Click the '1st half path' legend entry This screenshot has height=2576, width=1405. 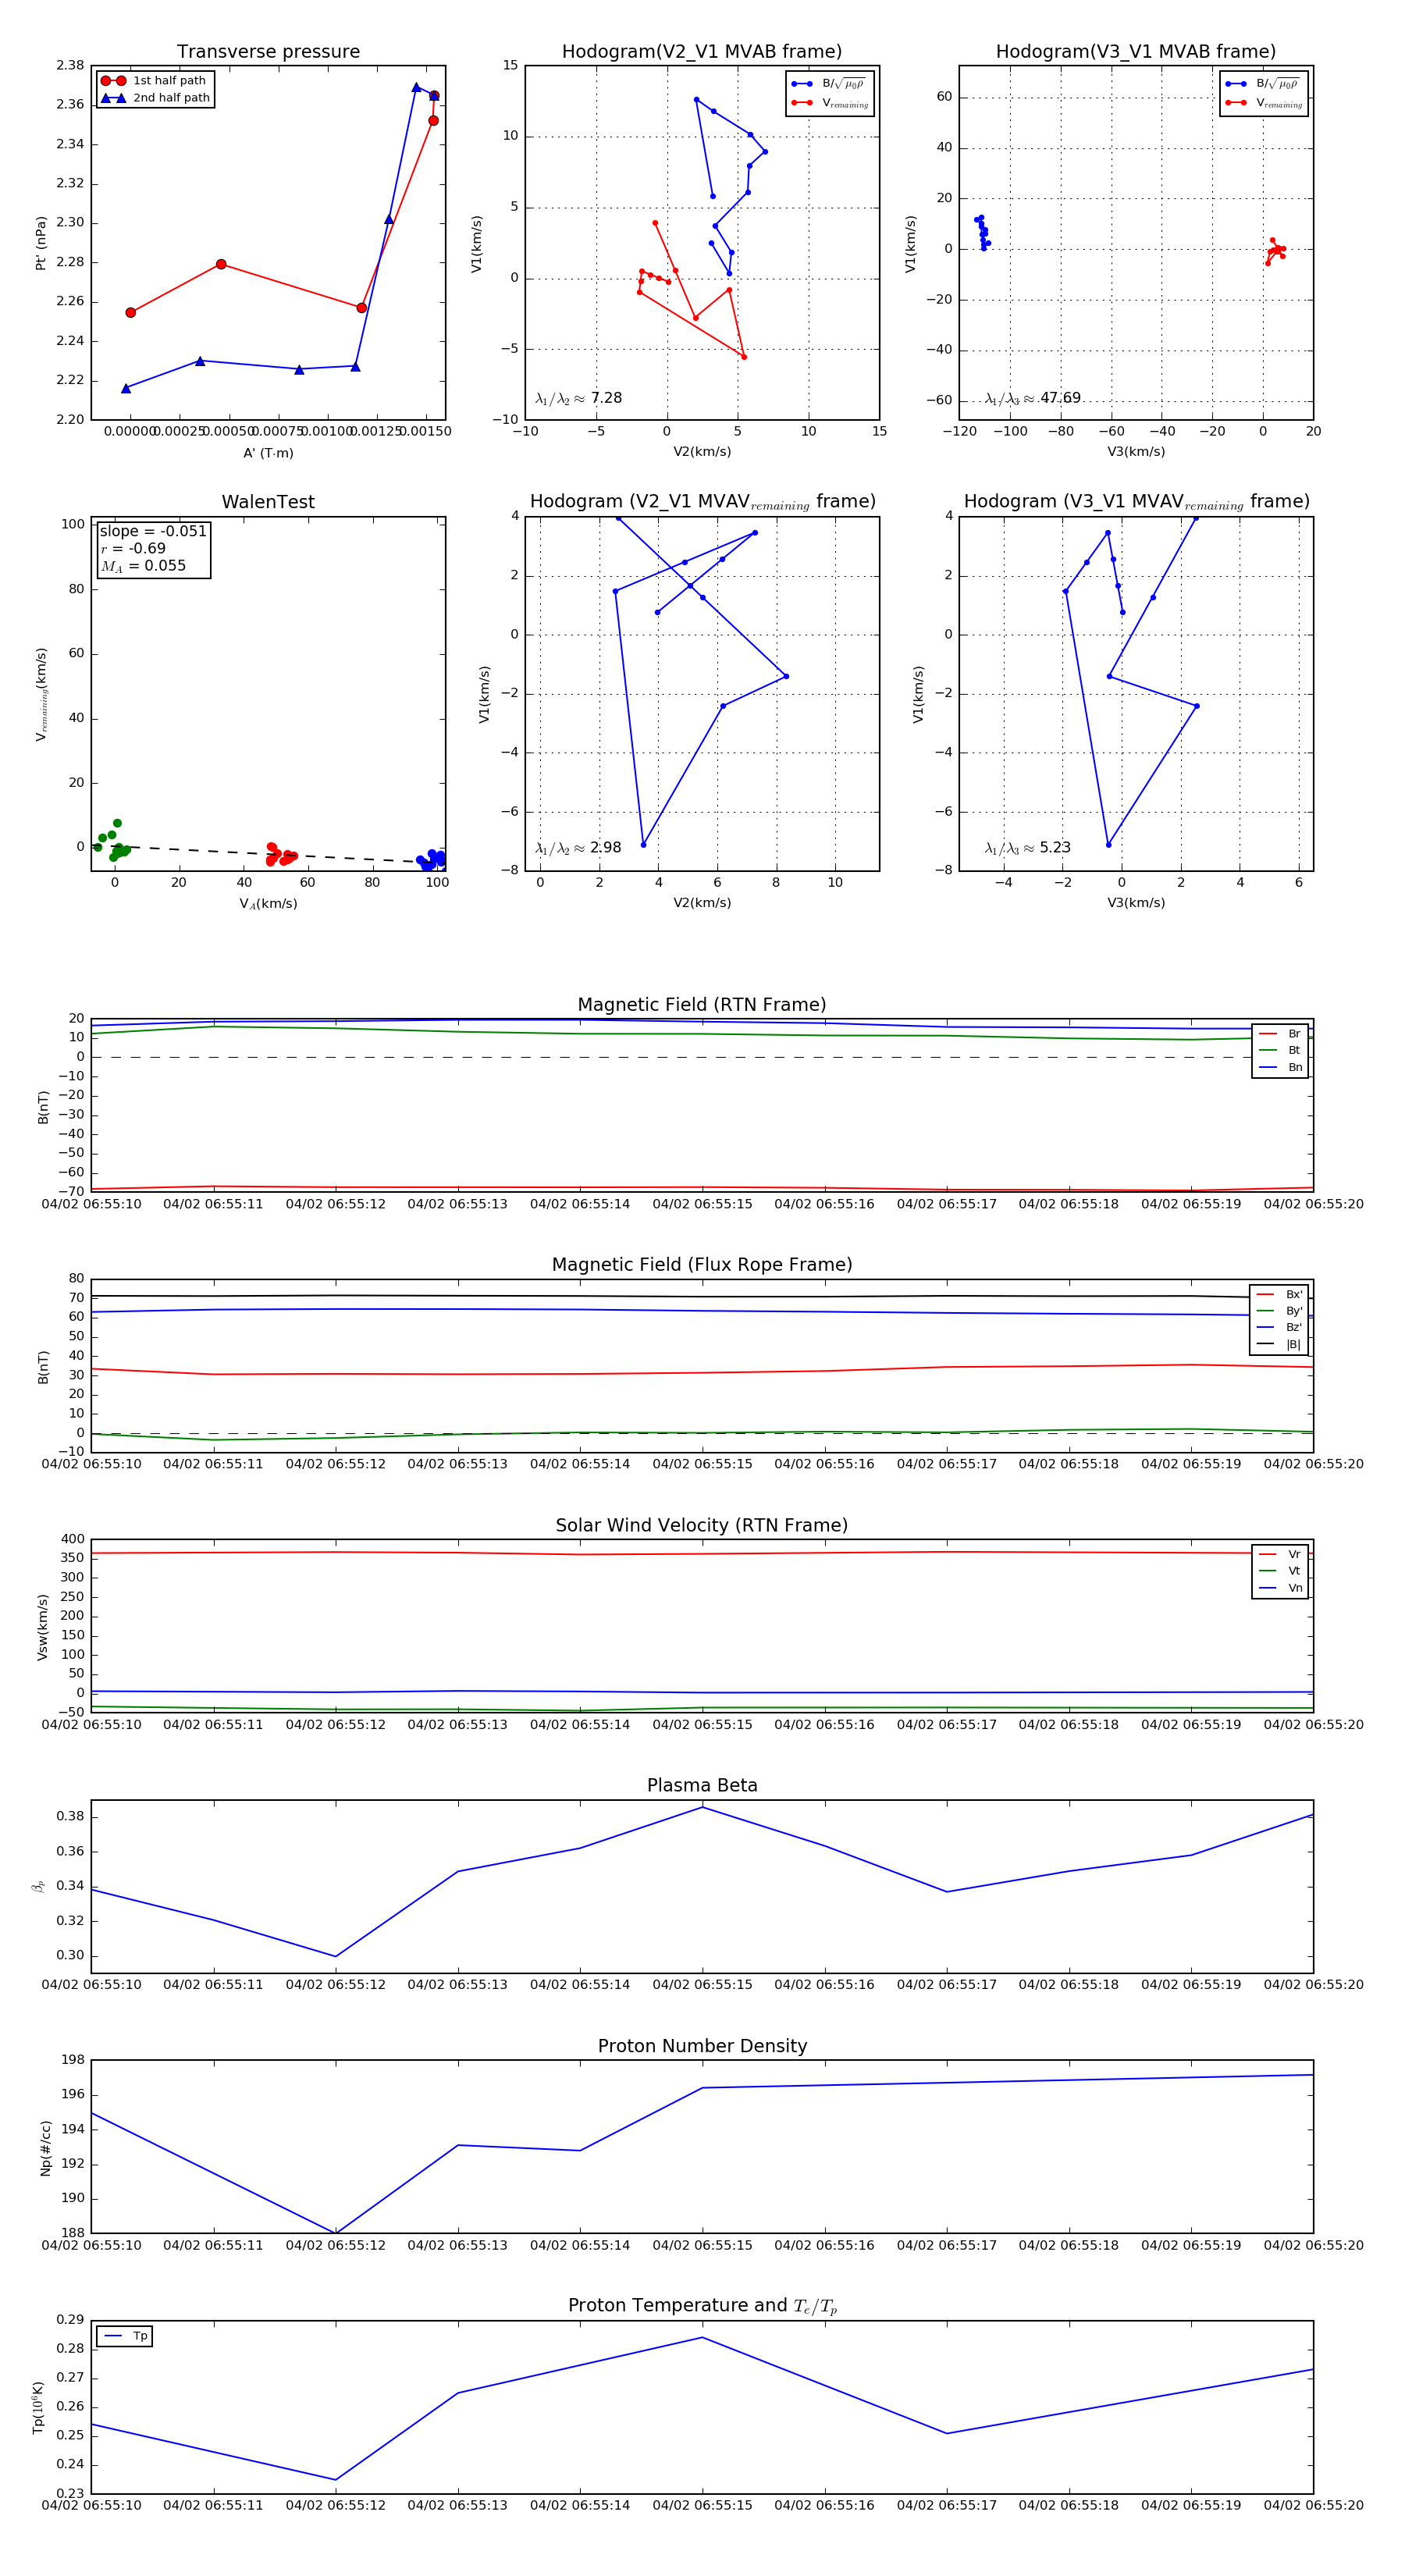[155, 81]
